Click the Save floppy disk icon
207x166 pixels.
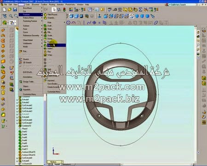[15, 10]
